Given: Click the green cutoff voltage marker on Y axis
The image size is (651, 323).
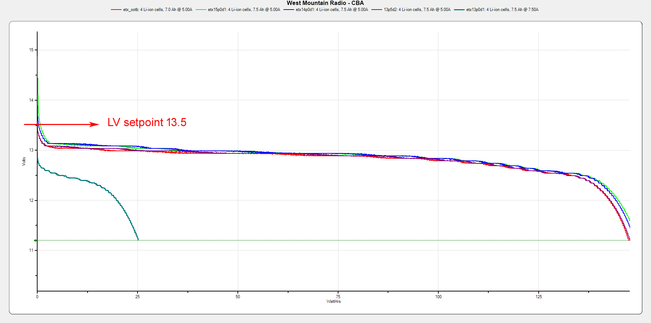Looking at the screenshot, I should 35,240.
